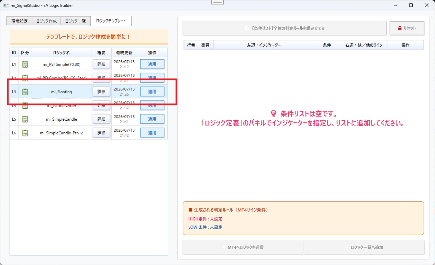435x265 pixels.
Task: Apply mi_SimpleCandle row L5 with 適用
Action: click(152, 119)
